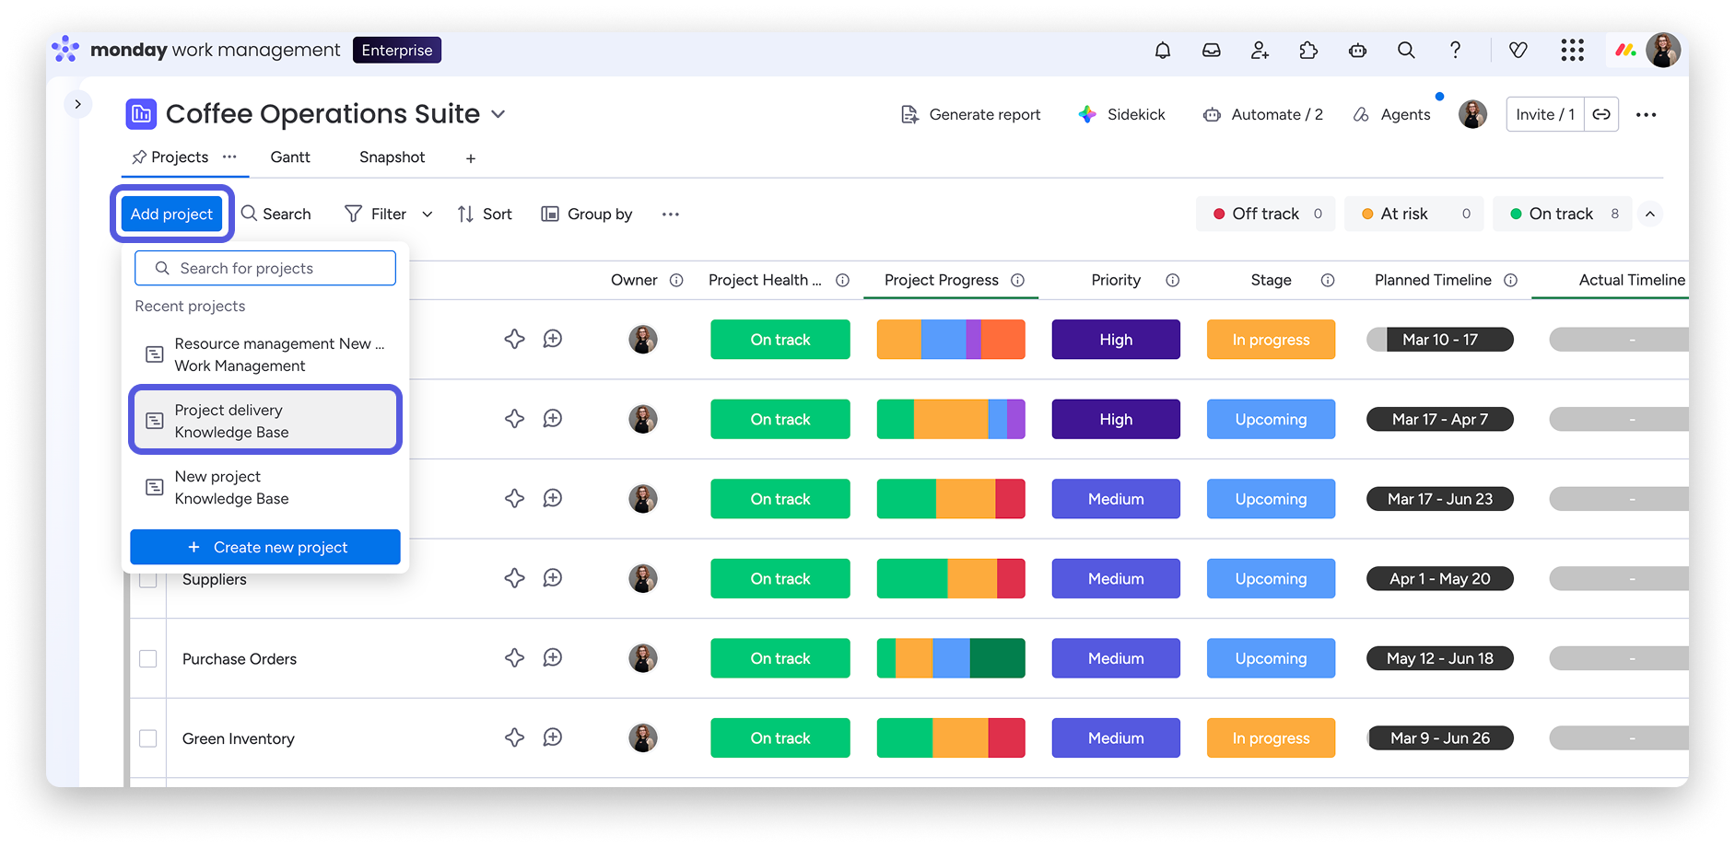Add update on Suppliers row
The height and width of the screenshot is (847, 1735).
[x=553, y=578]
